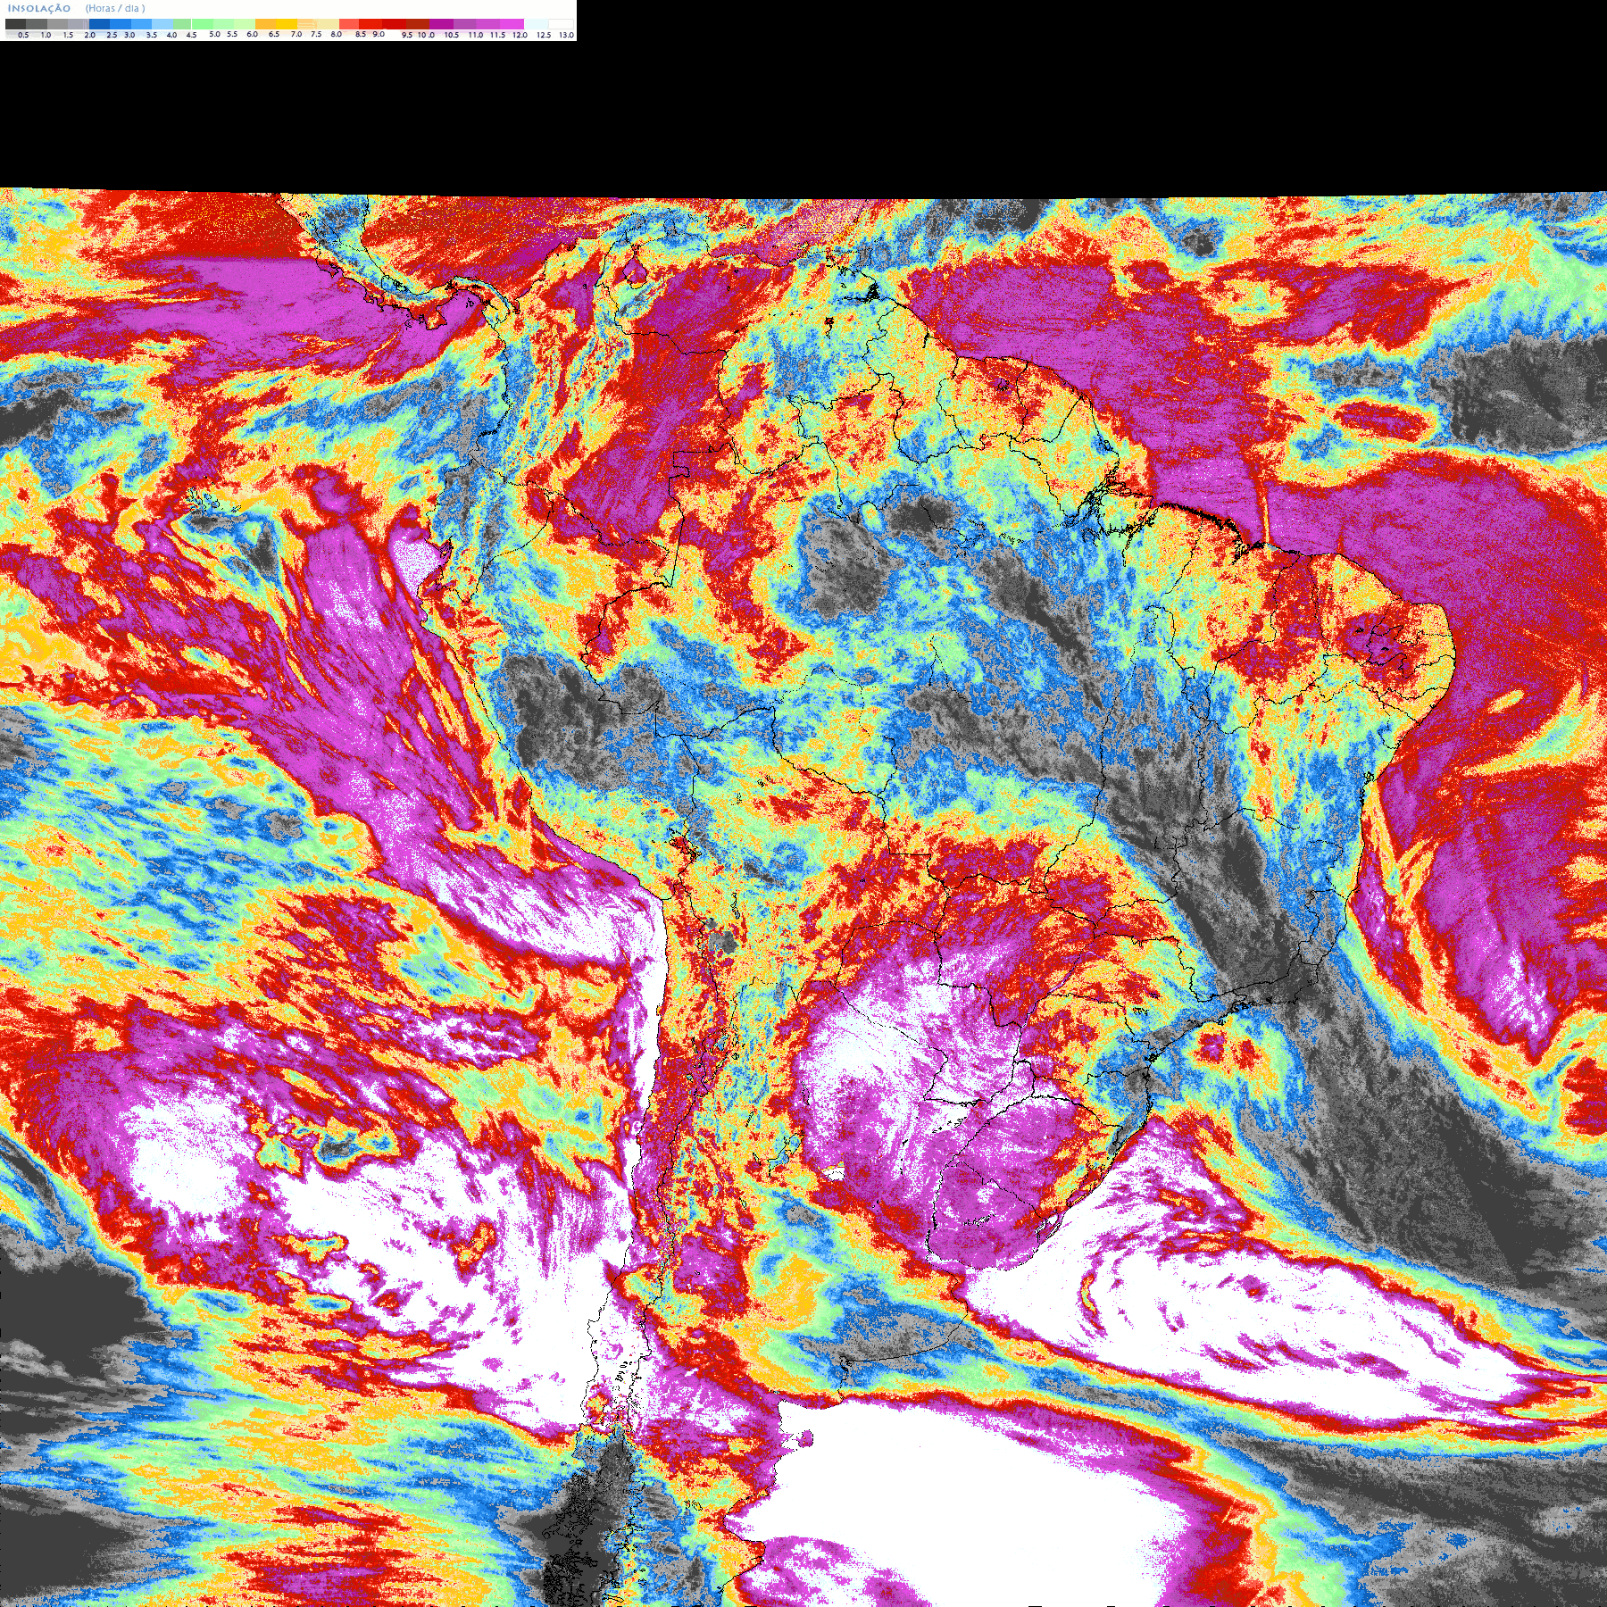
Task: Click the '8.0' legend value
Action: click(x=337, y=34)
